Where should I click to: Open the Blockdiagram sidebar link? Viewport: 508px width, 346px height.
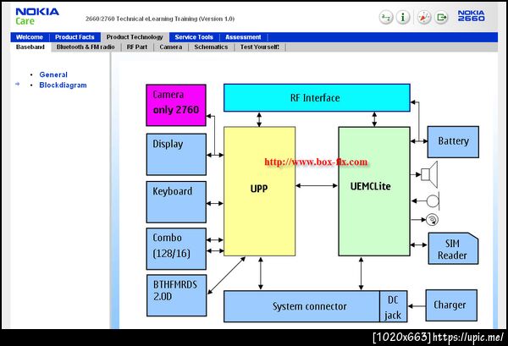[x=63, y=85]
